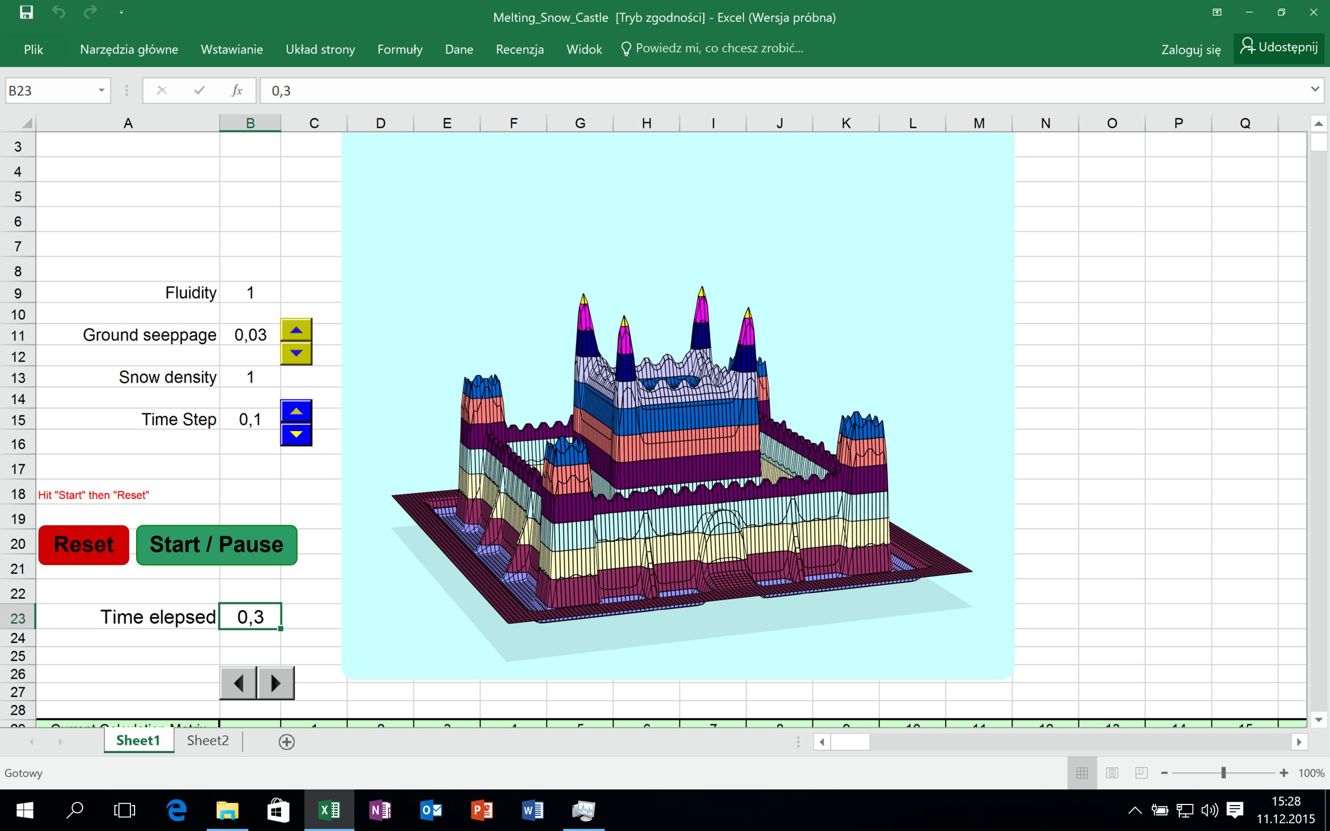Open the Insert Function fx icon
This screenshot has height=831, width=1330.
237,91
